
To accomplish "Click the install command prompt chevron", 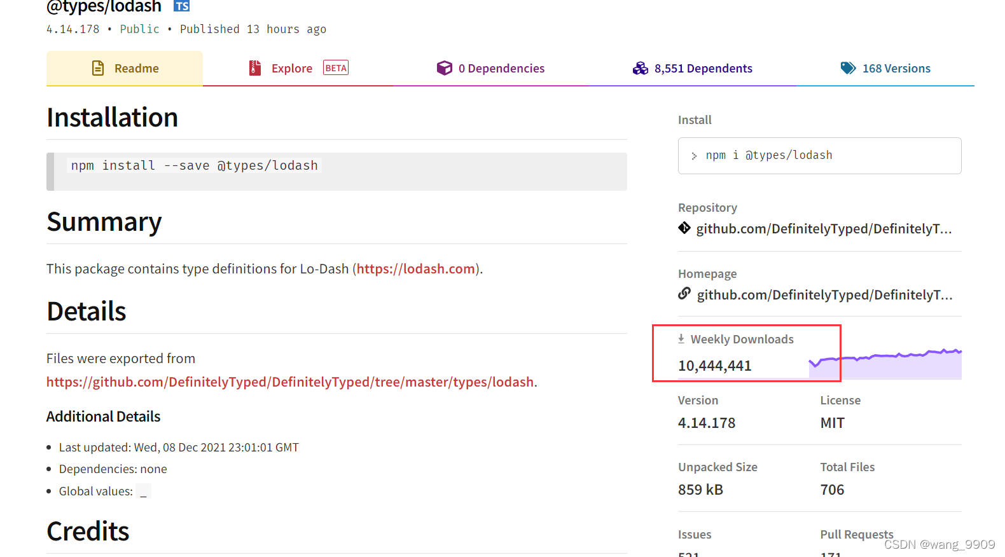I will tap(694, 156).
